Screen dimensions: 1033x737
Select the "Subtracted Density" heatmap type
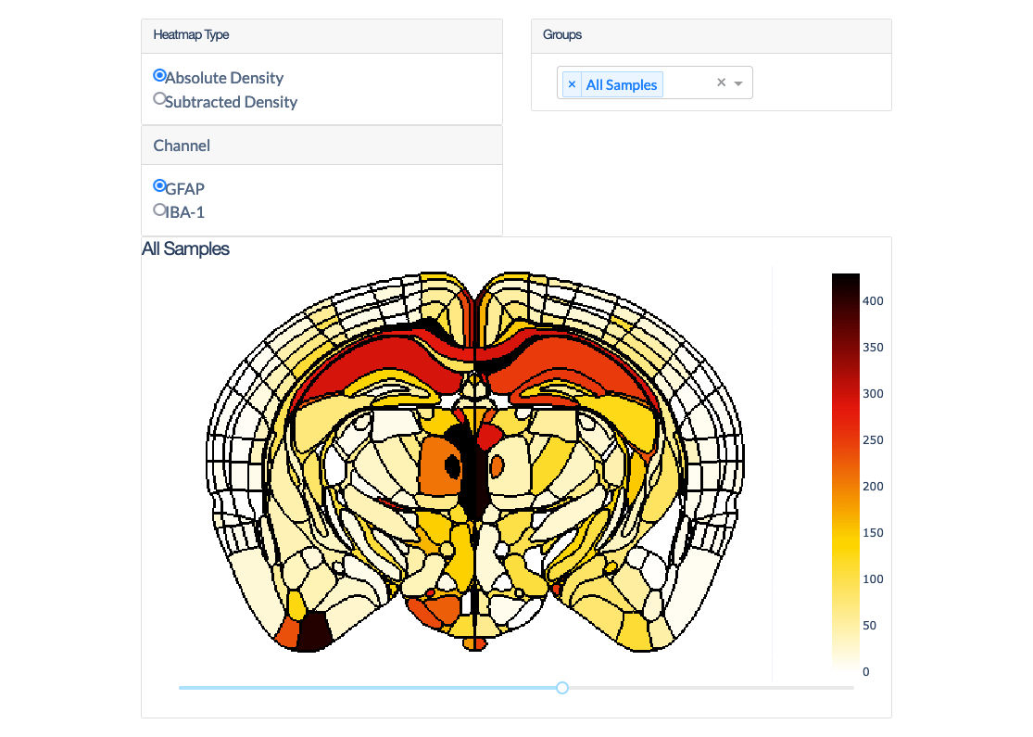(x=159, y=97)
